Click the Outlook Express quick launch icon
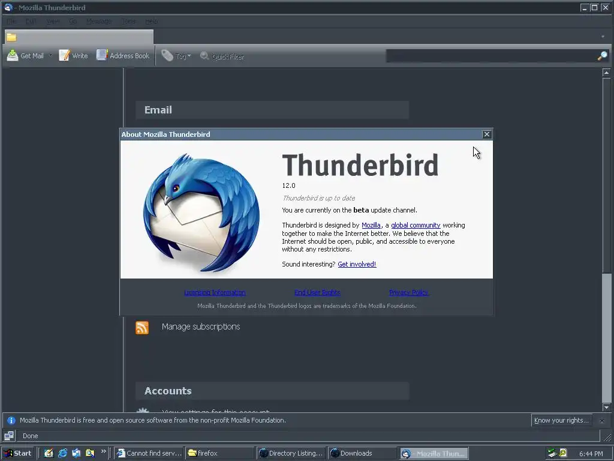The image size is (614, 461). tap(76, 453)
